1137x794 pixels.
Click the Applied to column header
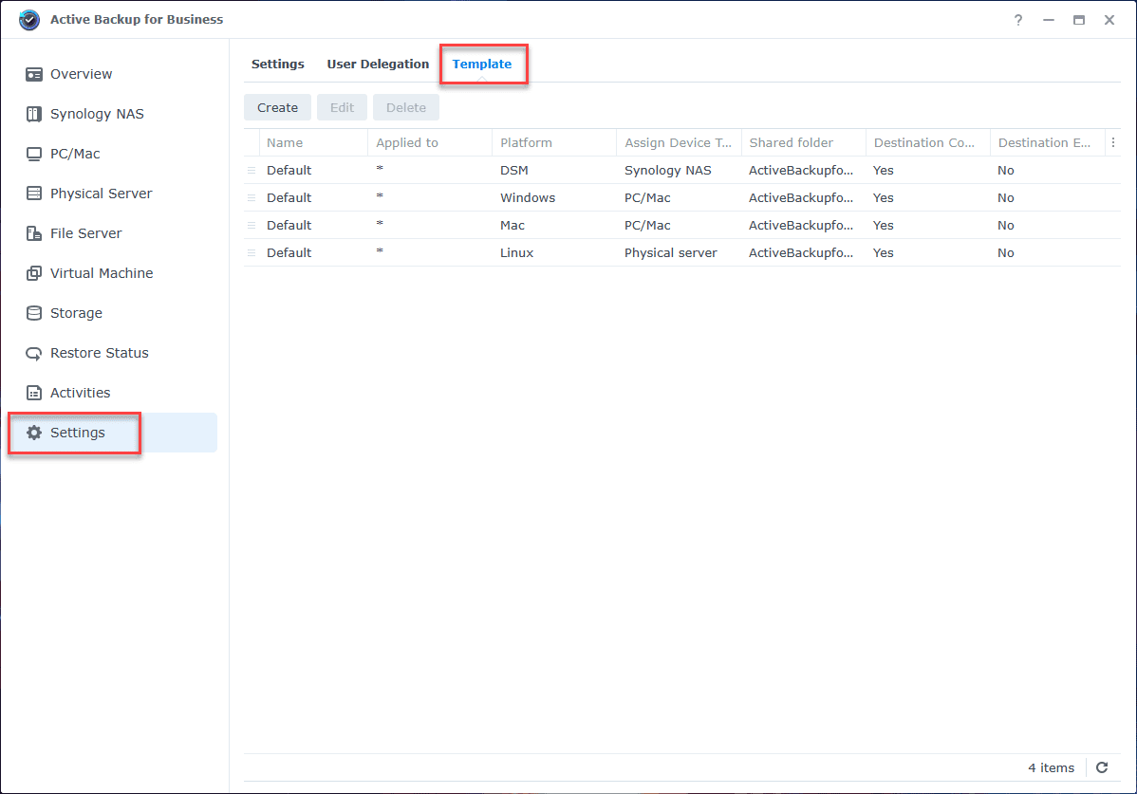point(430,142)
